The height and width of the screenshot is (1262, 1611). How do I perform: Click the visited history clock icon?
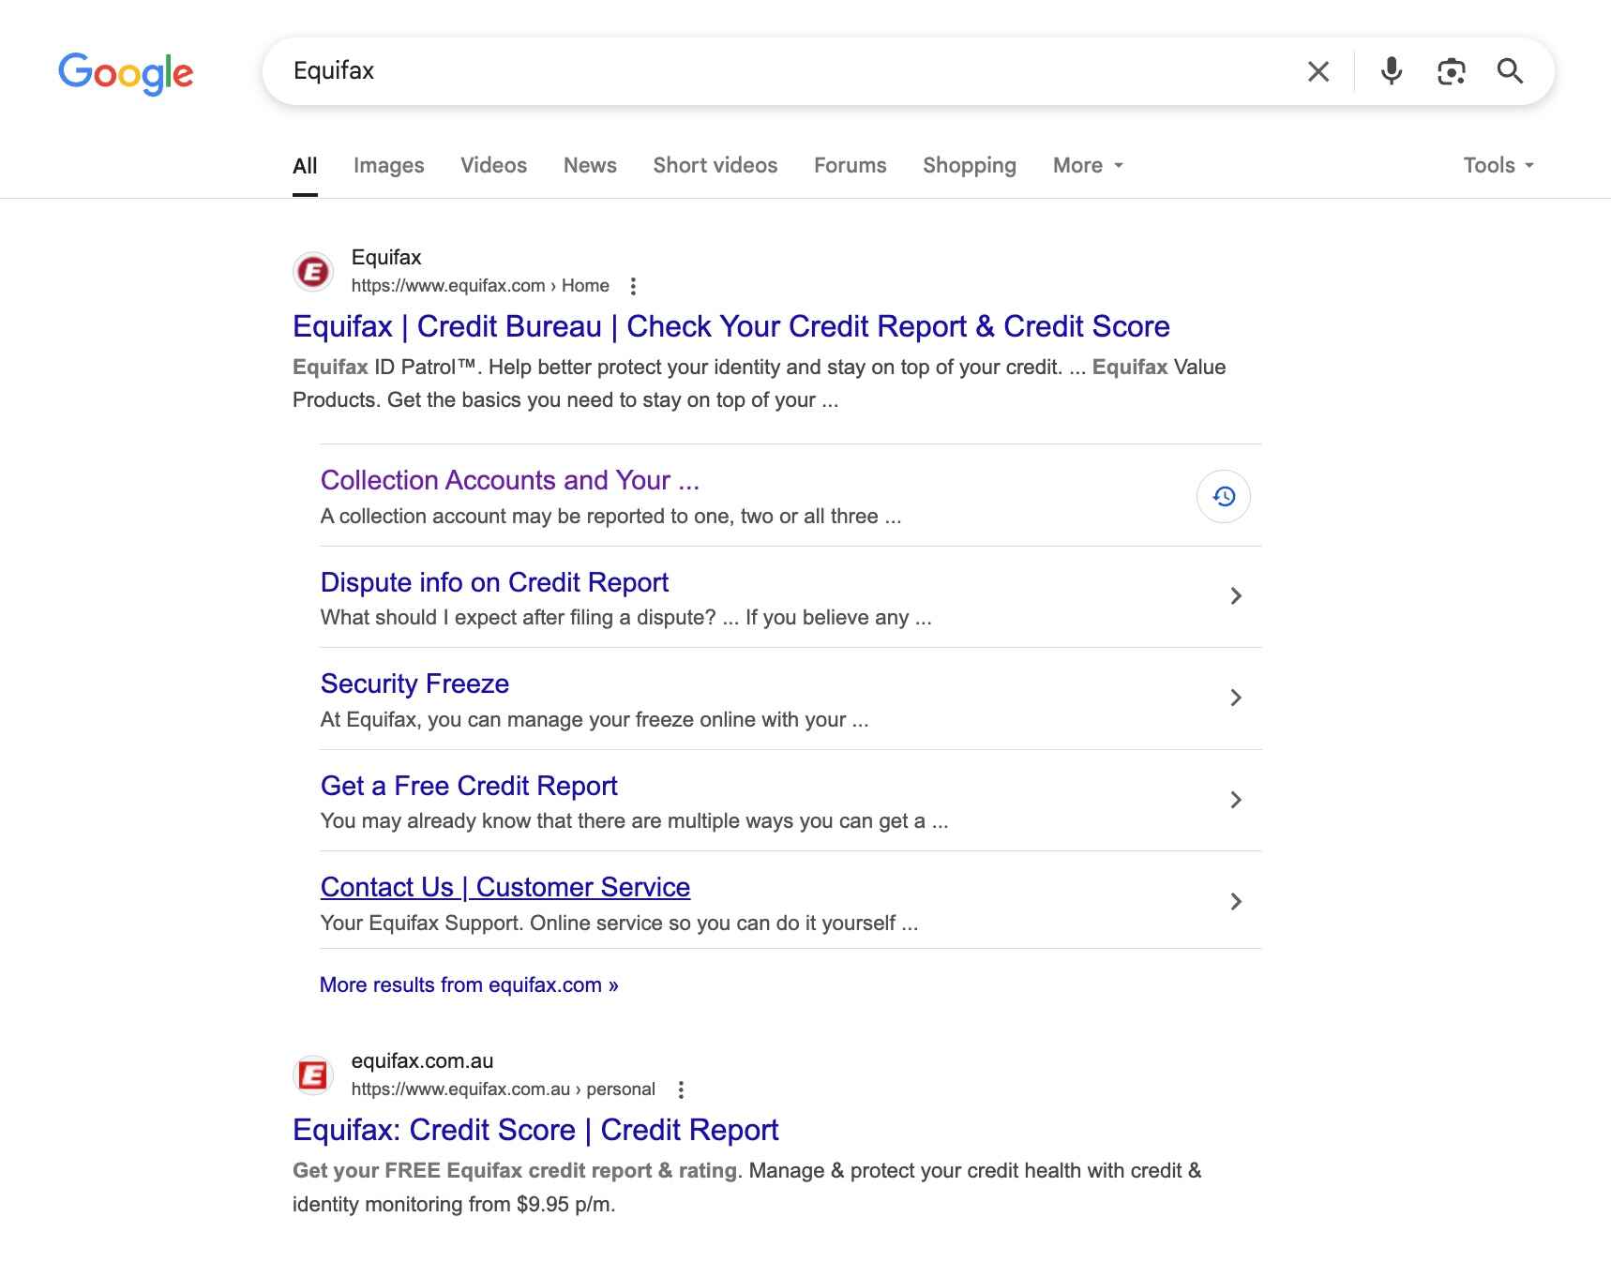[1224, 496]
